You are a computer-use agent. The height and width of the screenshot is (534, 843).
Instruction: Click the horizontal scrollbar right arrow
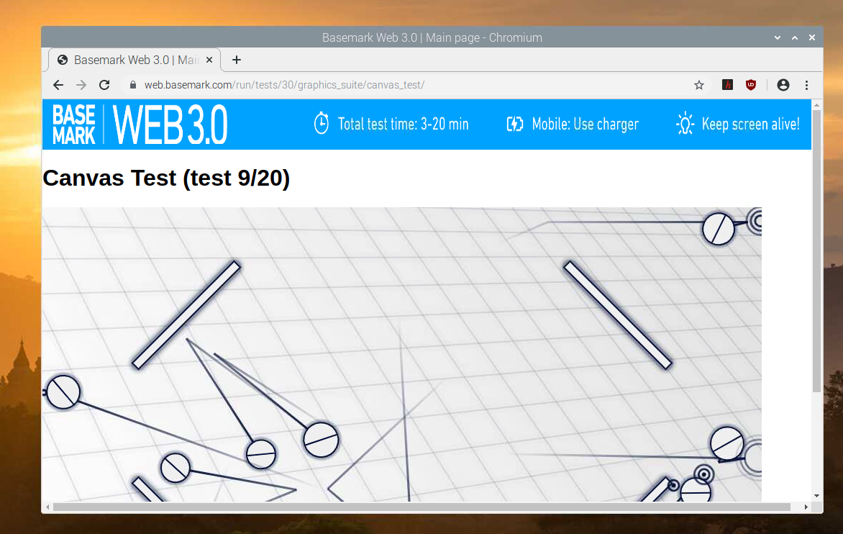point(806,507)
